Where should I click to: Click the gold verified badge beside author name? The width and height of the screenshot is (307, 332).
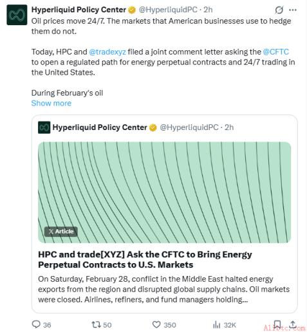[x=132, y=10]
